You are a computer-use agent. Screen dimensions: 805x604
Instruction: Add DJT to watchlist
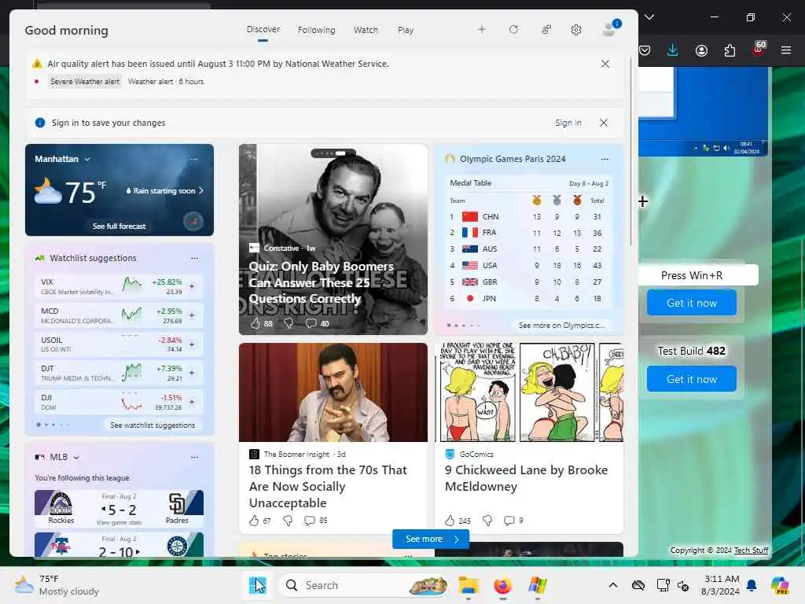point(192,373)
